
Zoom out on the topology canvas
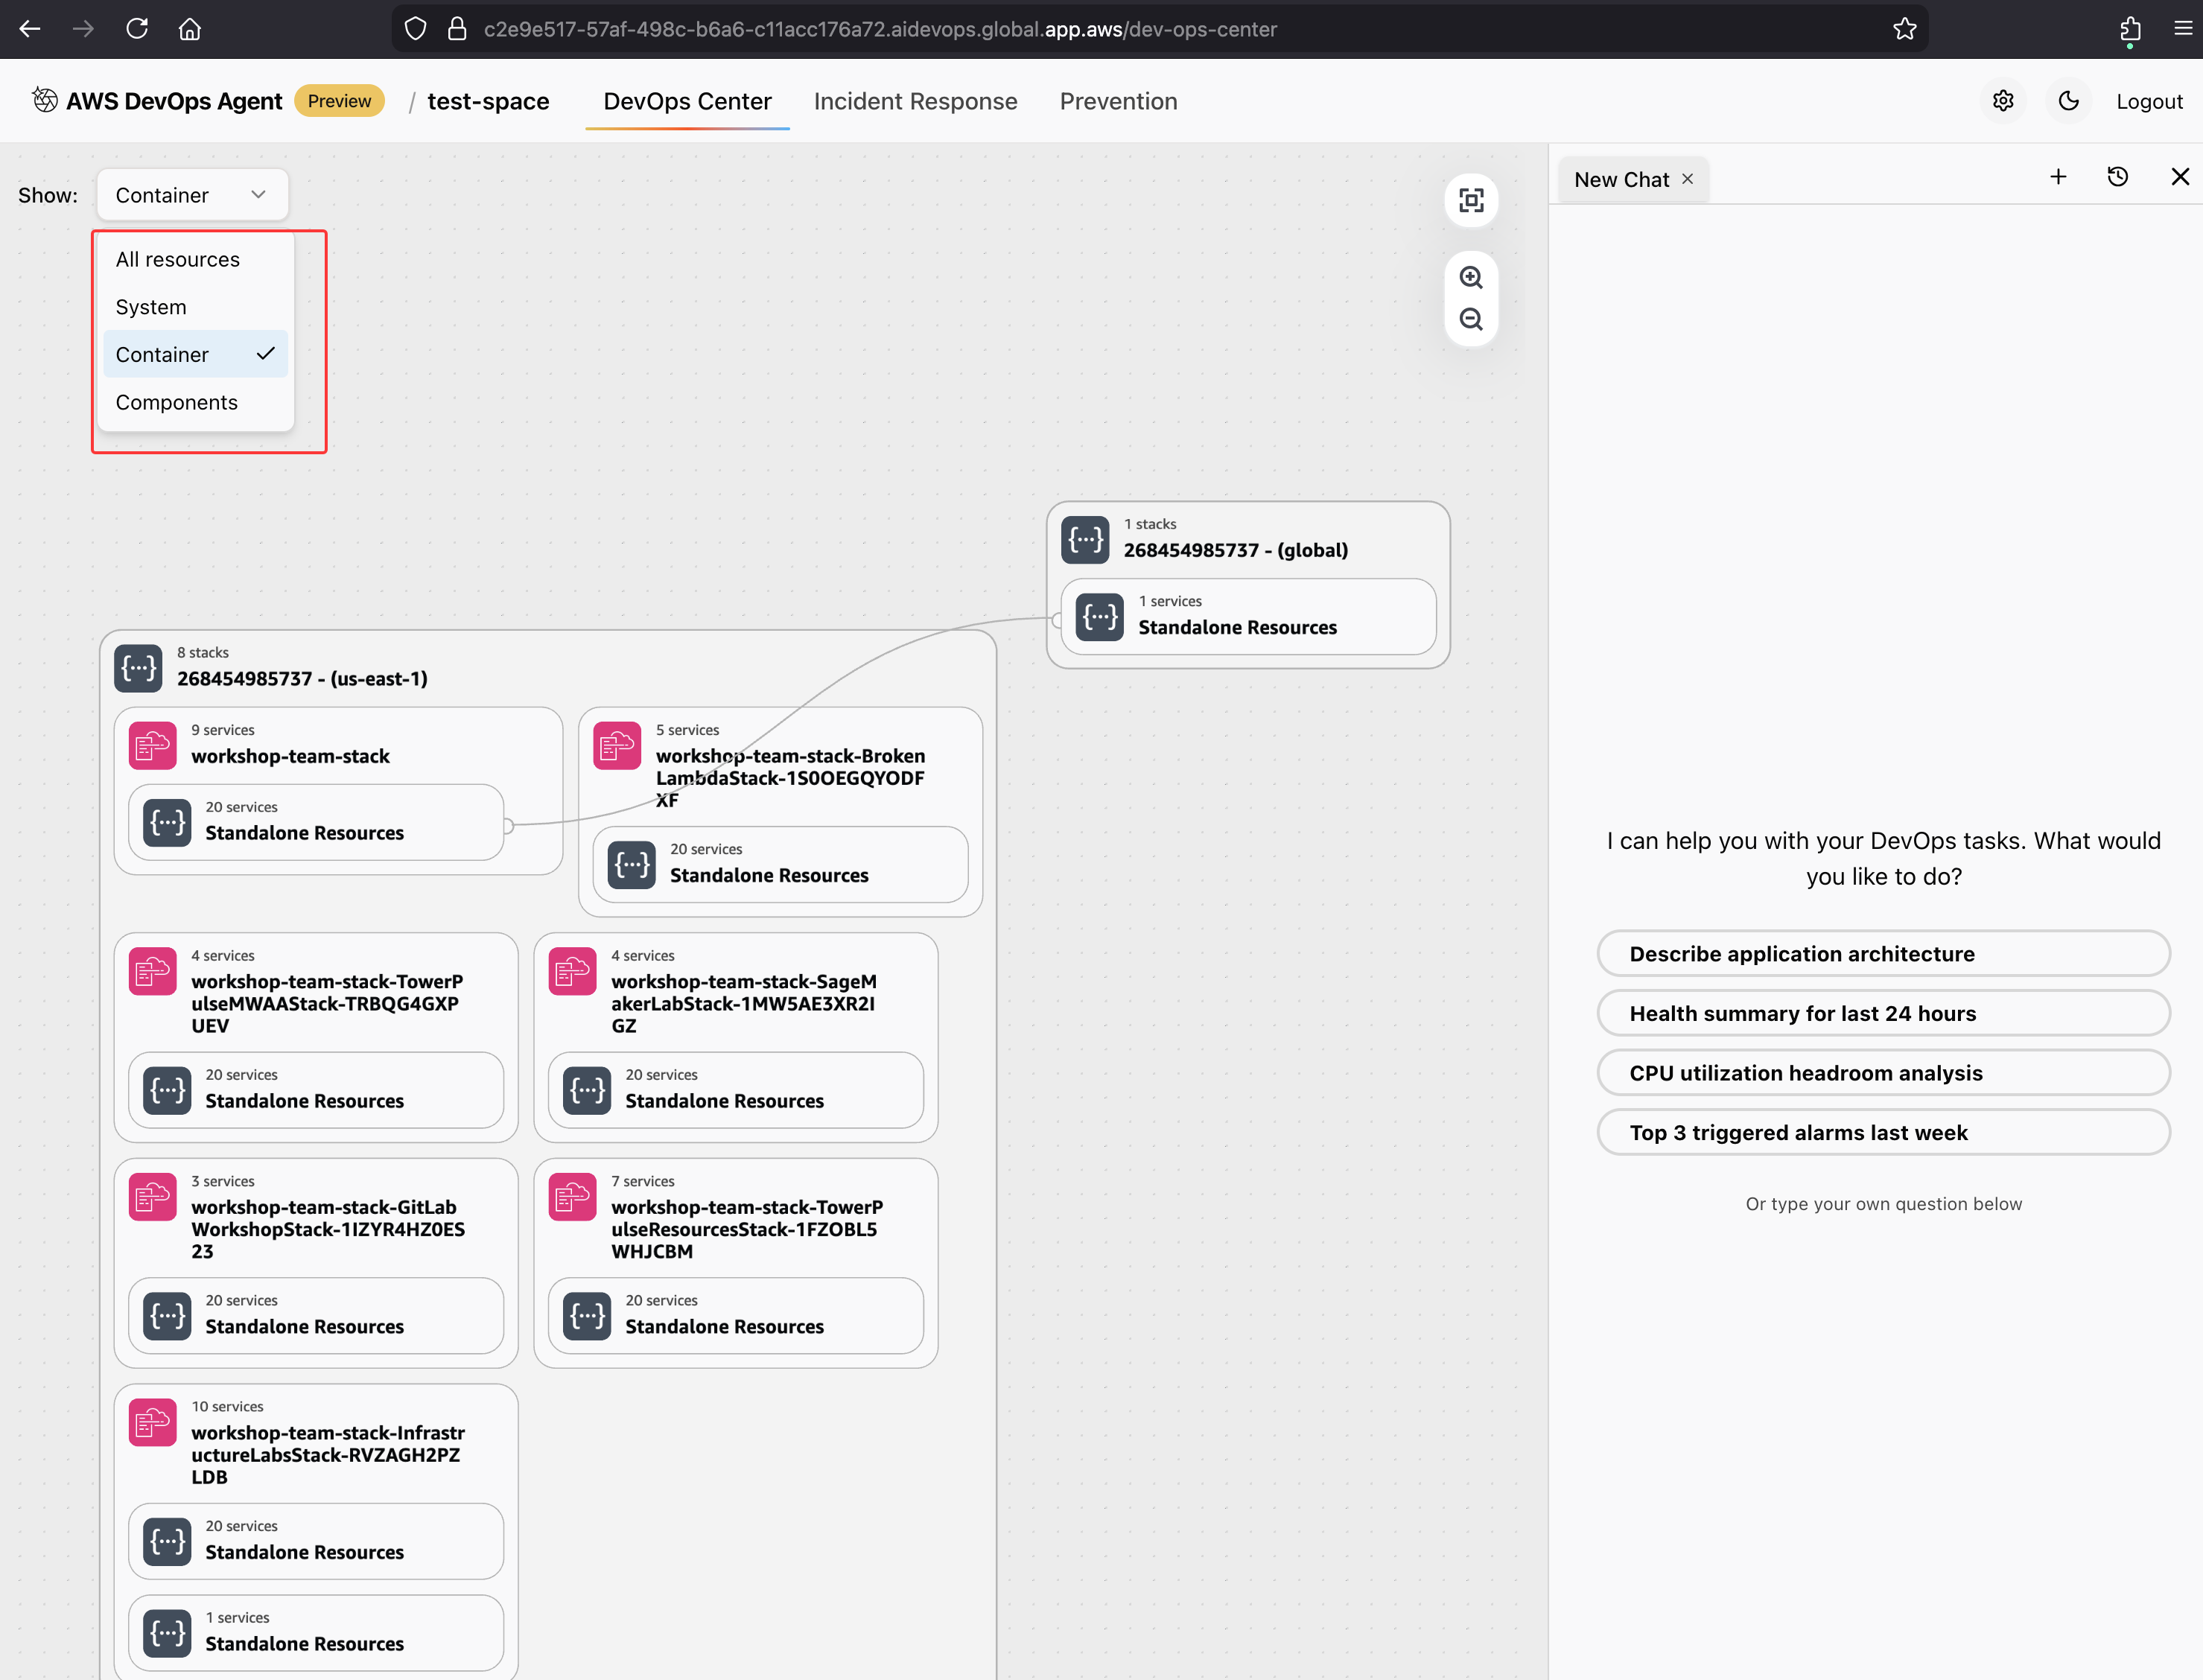pos(1471,319)
